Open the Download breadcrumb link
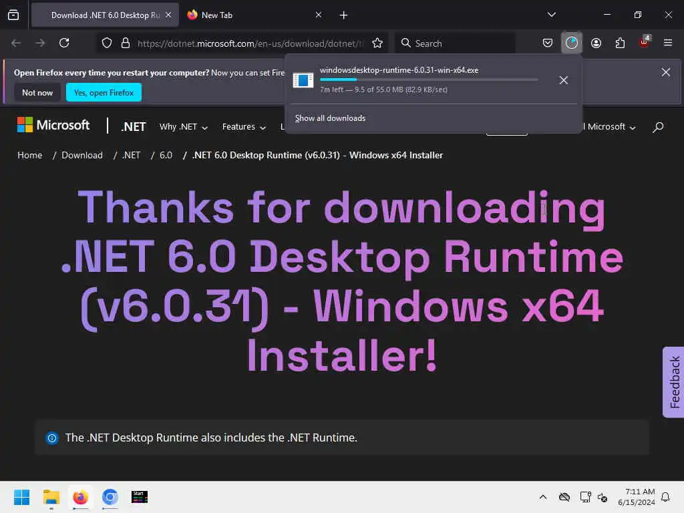684x513 pixels. point(82,155)
